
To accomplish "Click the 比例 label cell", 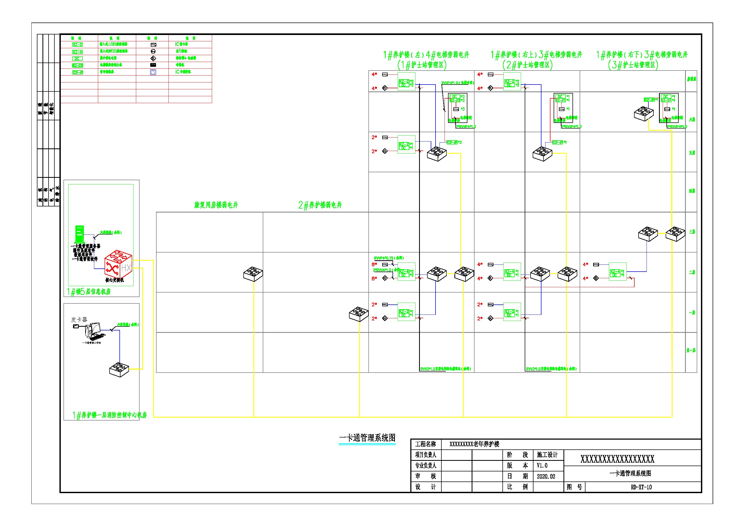I will click(518, 487).
